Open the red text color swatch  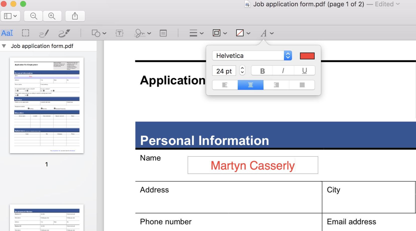click(x=307, y=56)
